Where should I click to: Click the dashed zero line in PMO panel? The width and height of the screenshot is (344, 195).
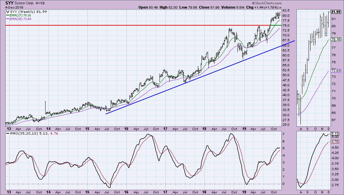coord(143,184)
